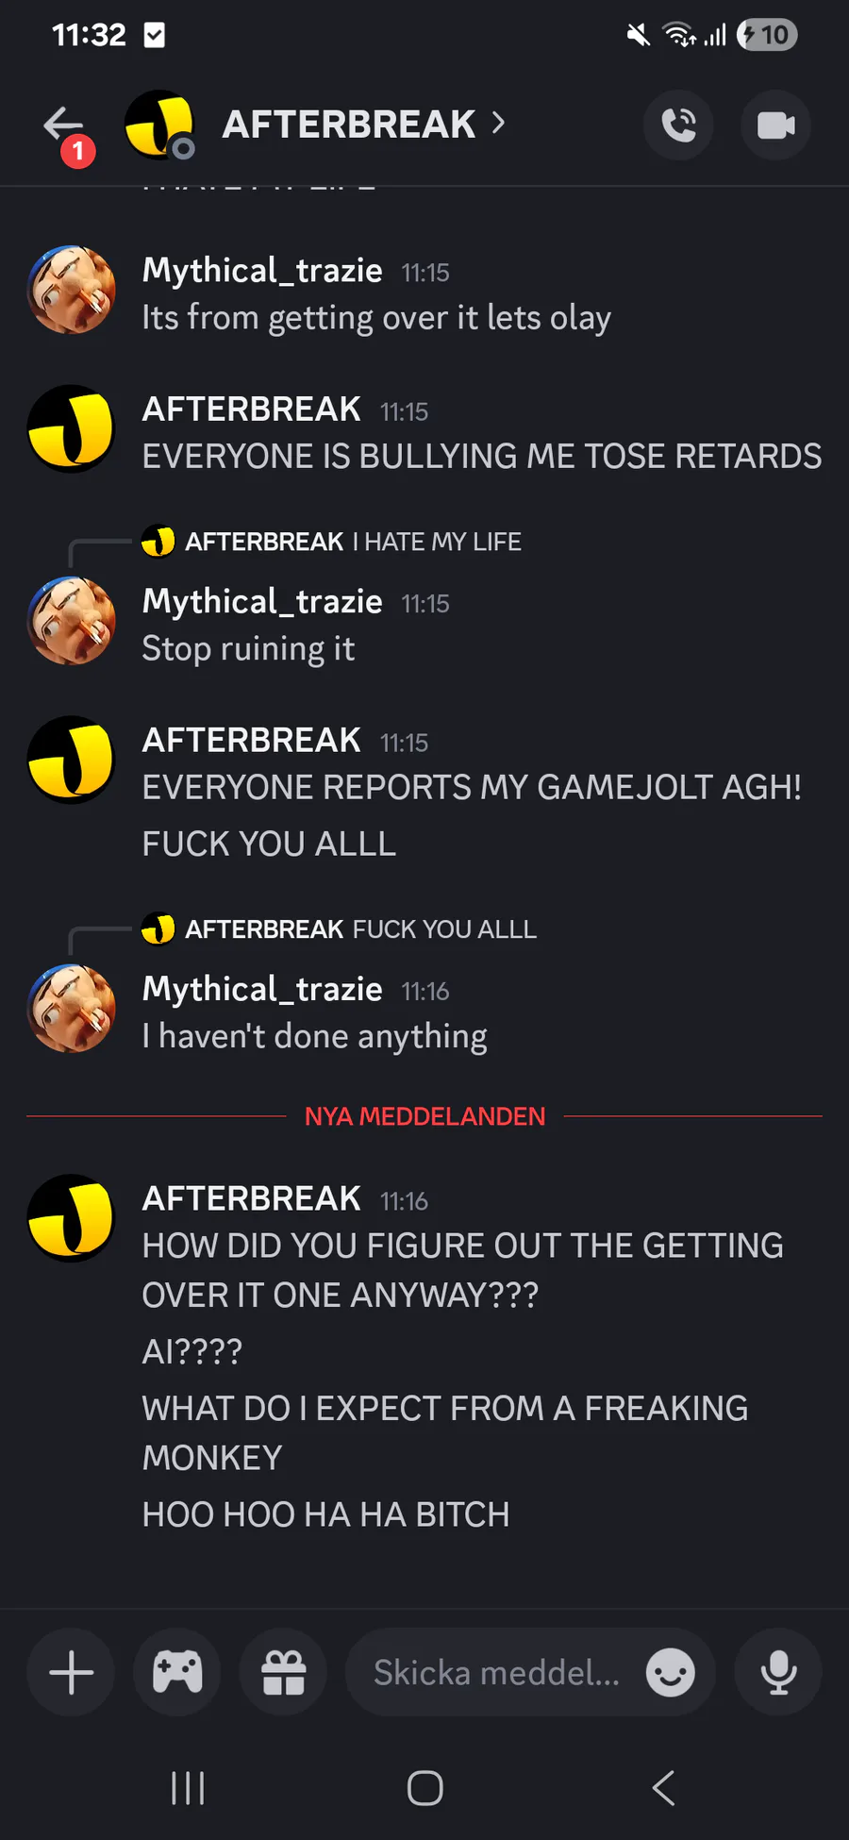Open the plus attachment menu

72,1673
